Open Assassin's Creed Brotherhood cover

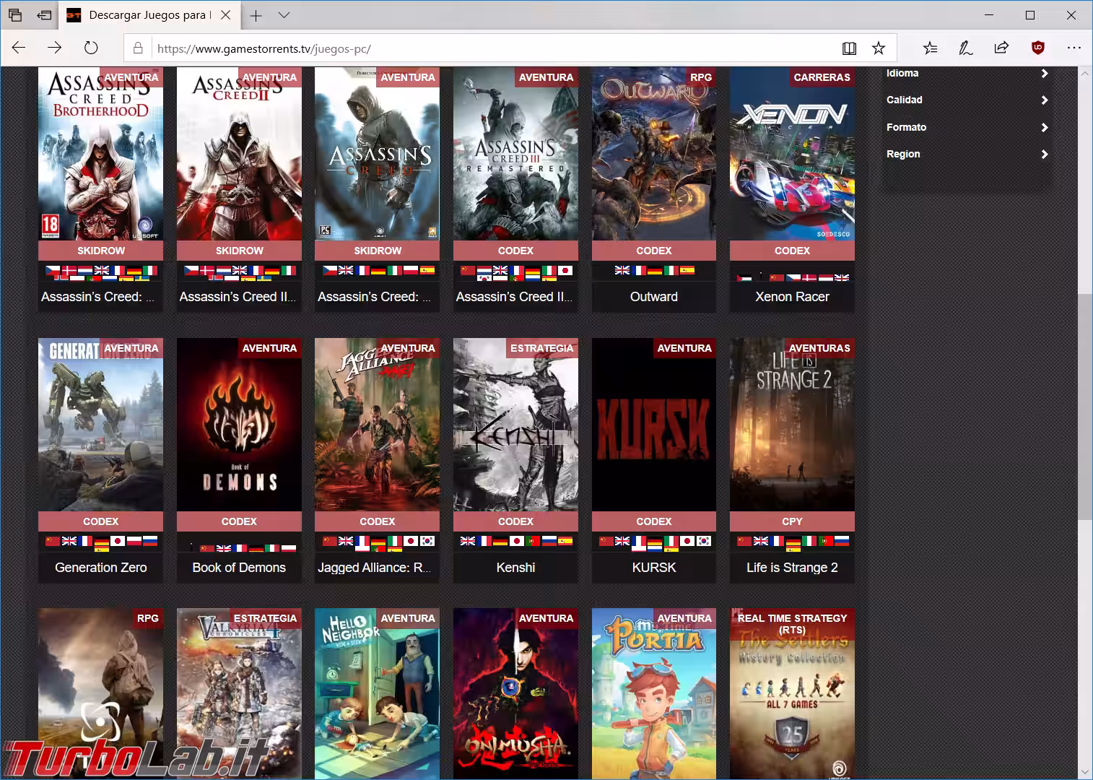pyautogui.click(x=100, y=154)
